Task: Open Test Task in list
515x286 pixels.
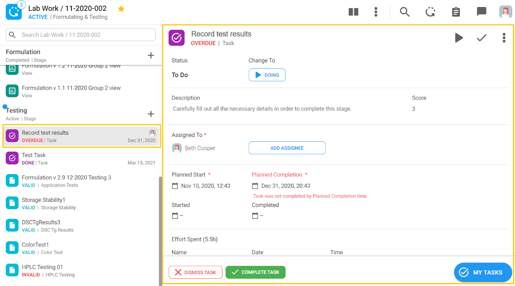Action: 81,159
